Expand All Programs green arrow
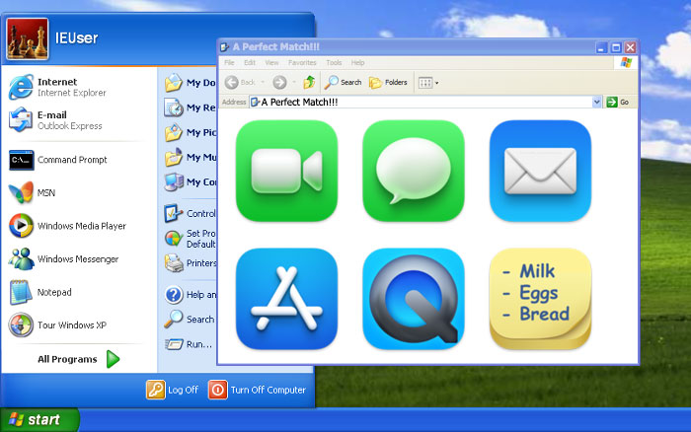 click(114, 359)
